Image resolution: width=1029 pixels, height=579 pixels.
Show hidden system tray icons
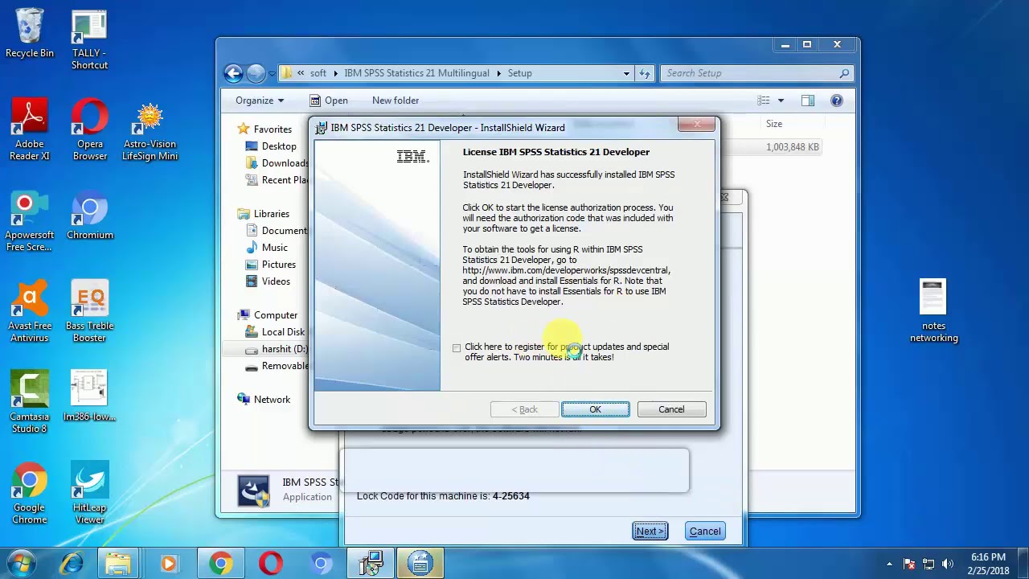889,564
